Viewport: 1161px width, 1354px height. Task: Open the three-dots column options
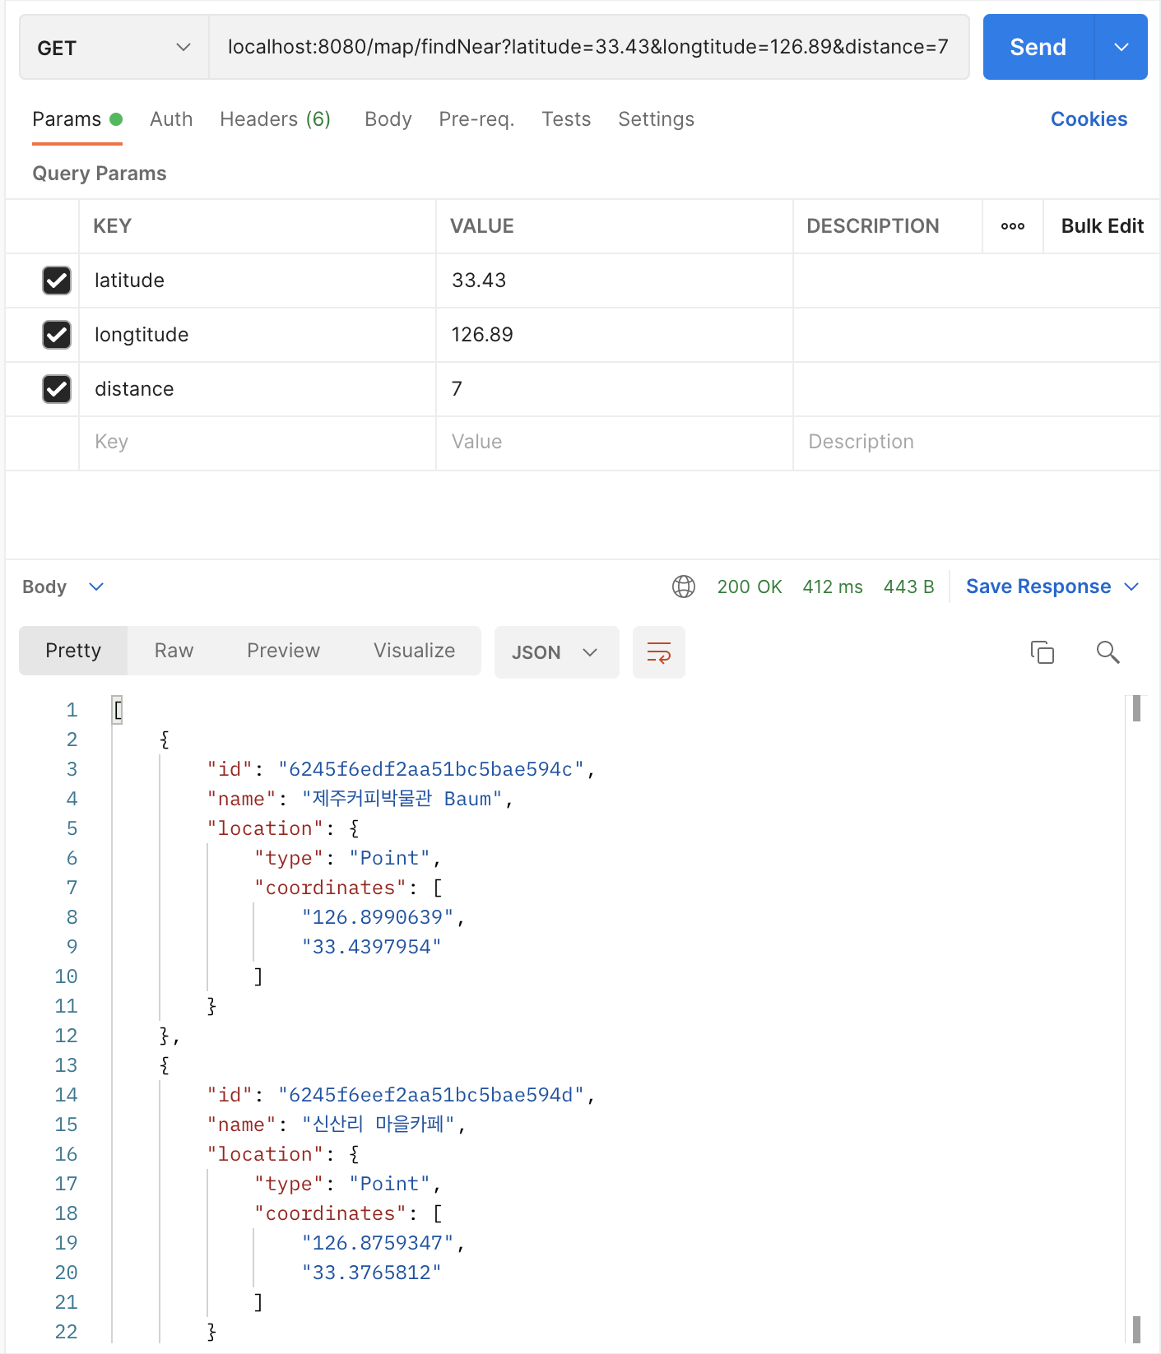1013,226
